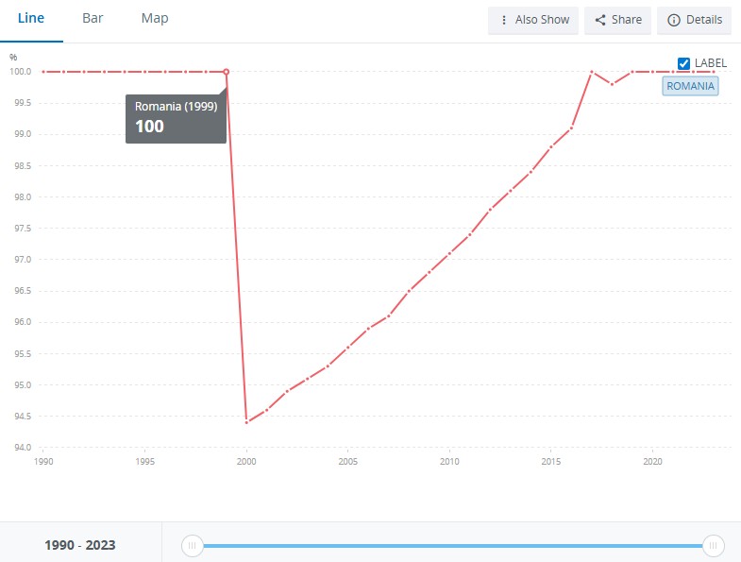Open the Bar chart tab

coord(93,19)
